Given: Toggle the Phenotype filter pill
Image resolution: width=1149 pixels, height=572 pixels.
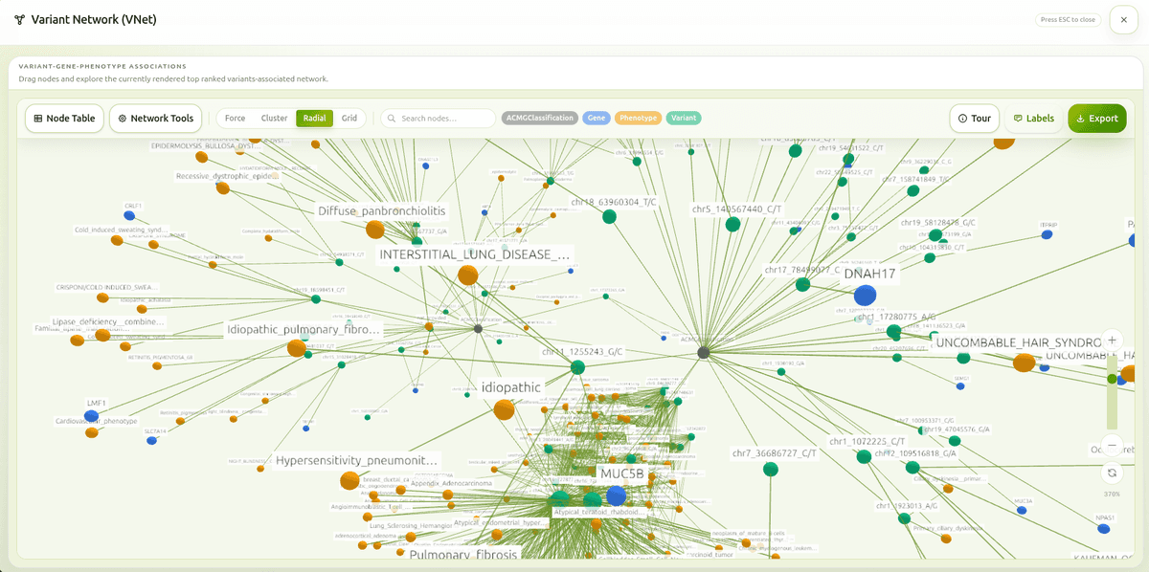Looking at the screenshot, I should [639, 118].
